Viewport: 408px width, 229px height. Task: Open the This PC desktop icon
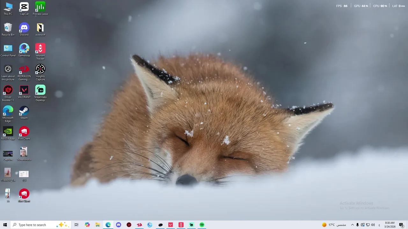[8, 9]
